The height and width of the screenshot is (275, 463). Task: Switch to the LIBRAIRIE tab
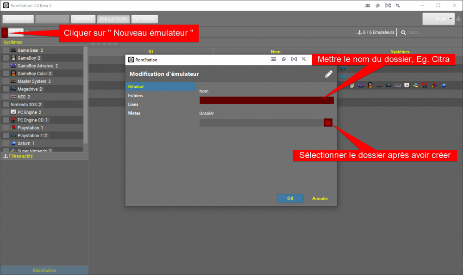click(83, 19)
